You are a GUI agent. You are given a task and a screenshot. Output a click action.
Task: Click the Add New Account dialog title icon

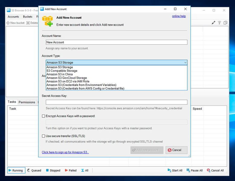(x=42, y=9)
